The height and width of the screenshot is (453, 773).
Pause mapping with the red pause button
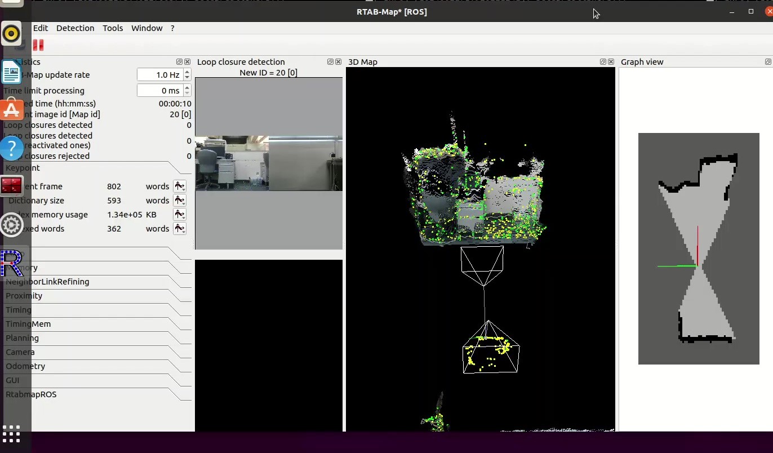coord(38,45)
